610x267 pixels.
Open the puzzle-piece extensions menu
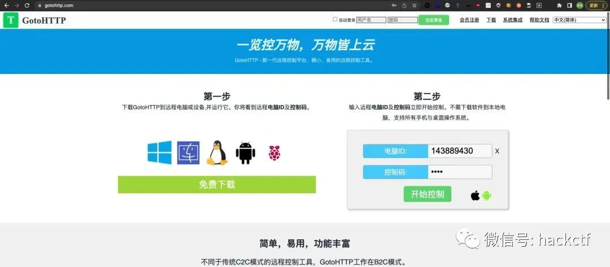(x=559, y=6)
